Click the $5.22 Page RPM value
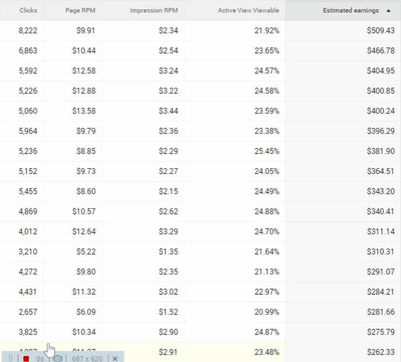Screen dimensions: 401x362 [86, 252]
